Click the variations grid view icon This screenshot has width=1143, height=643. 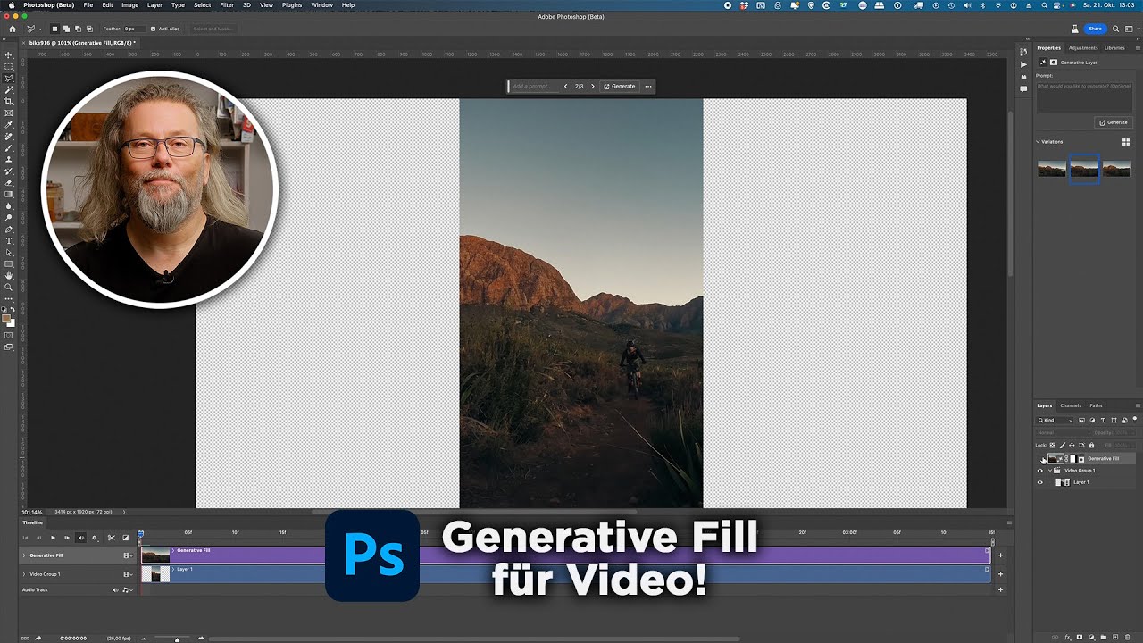(1126, 142)
